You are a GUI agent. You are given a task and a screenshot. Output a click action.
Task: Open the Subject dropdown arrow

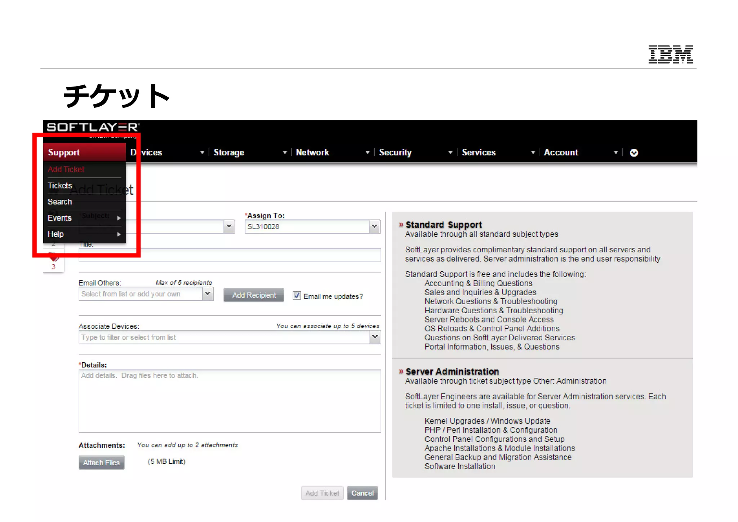point(229,226)
